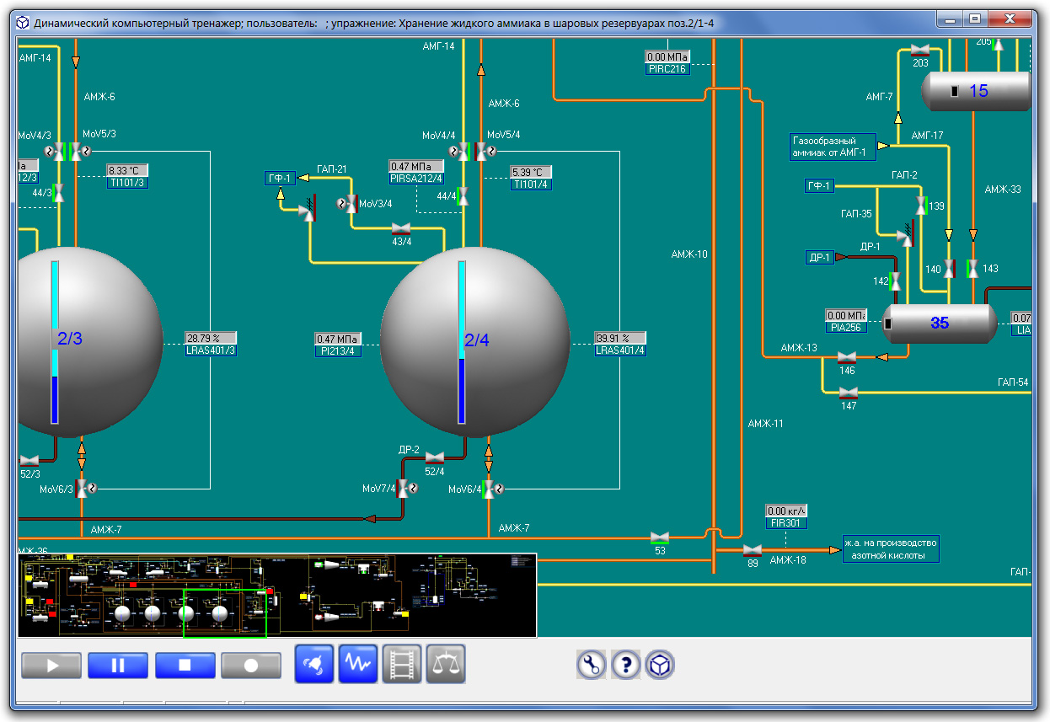The height and width of the screenshot is (722, 1050).
Task: Click the plant overview minimap
Action: click(276, 595)
